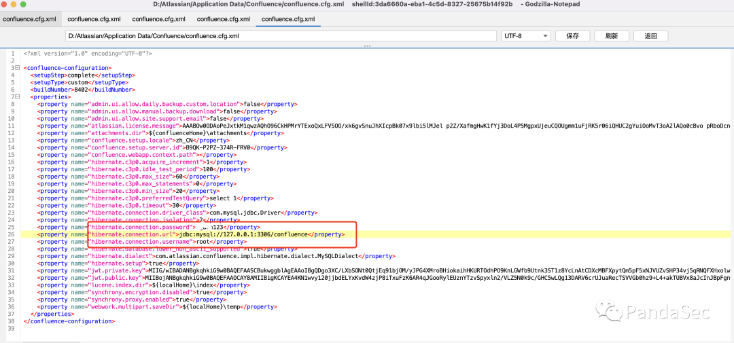The image size is (734, 343).
Task: Click the three-dot split handle above the editor
Action: pos(367,46)
